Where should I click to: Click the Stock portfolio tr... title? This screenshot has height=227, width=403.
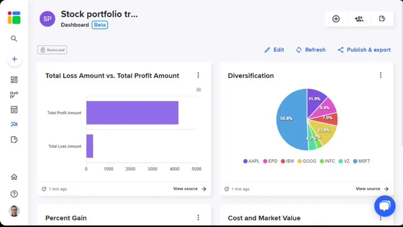click(x=99, y=14)
